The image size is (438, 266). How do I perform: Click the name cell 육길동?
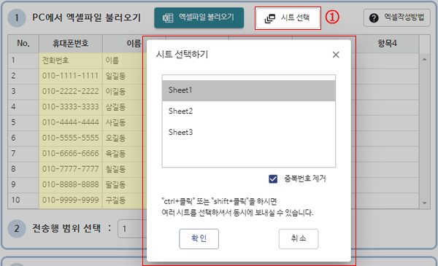(125, 154)
